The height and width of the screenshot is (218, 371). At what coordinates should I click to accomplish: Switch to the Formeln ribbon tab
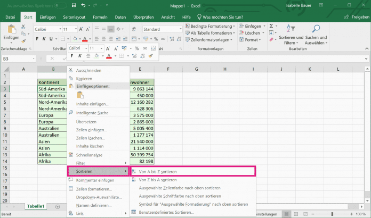pos(100,17)
